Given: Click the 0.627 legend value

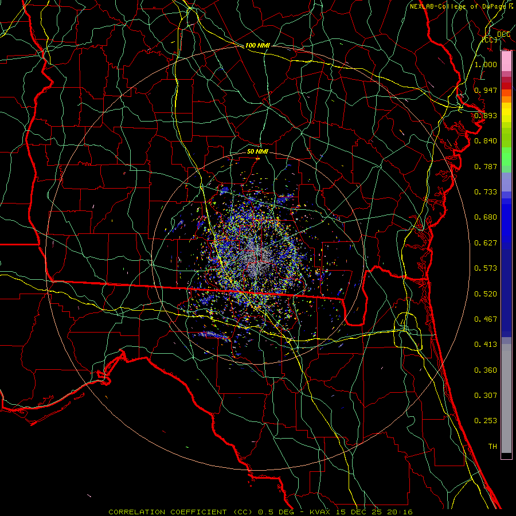Looking at the screenshot, I should click(486, 243).
